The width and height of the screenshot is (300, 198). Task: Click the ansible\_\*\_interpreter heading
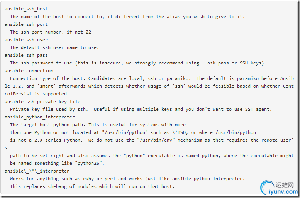pos(37,171)
